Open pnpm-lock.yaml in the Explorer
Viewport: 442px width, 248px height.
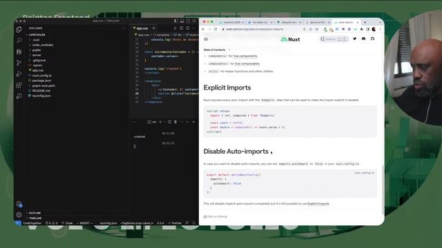click(x=44, y=85)
